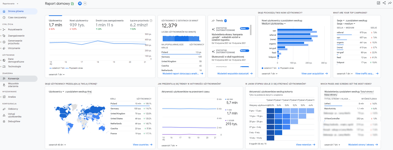Click the W user avatar badge
Viewport: 393px width, 150px height.
80,3
